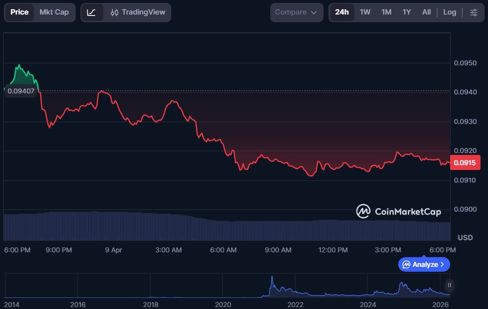Screen dimensions: 488x309
Task: Show the All time range
Action: [x=426, y=12]
